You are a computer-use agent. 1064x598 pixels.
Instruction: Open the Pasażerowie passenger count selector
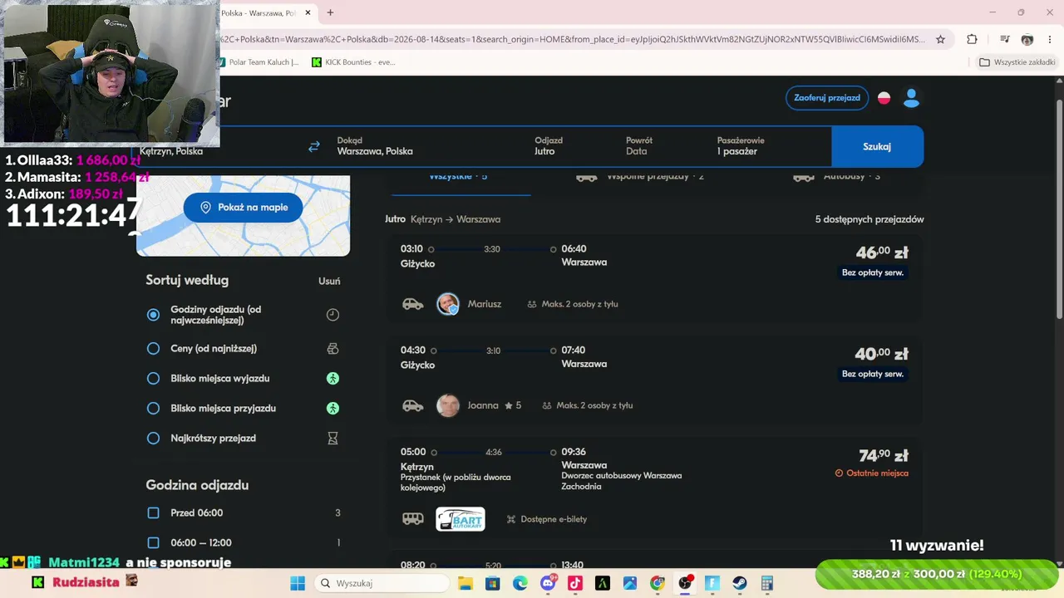(769, 146)
